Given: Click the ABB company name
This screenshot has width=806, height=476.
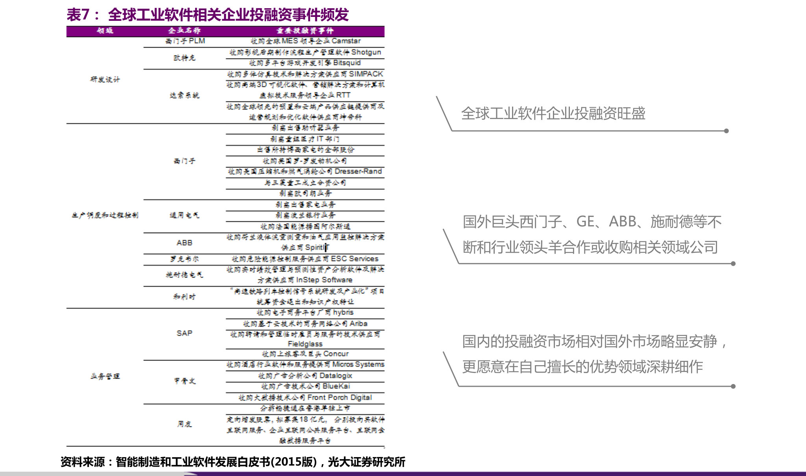Looking at the screenshot, I should click(184, 243).
